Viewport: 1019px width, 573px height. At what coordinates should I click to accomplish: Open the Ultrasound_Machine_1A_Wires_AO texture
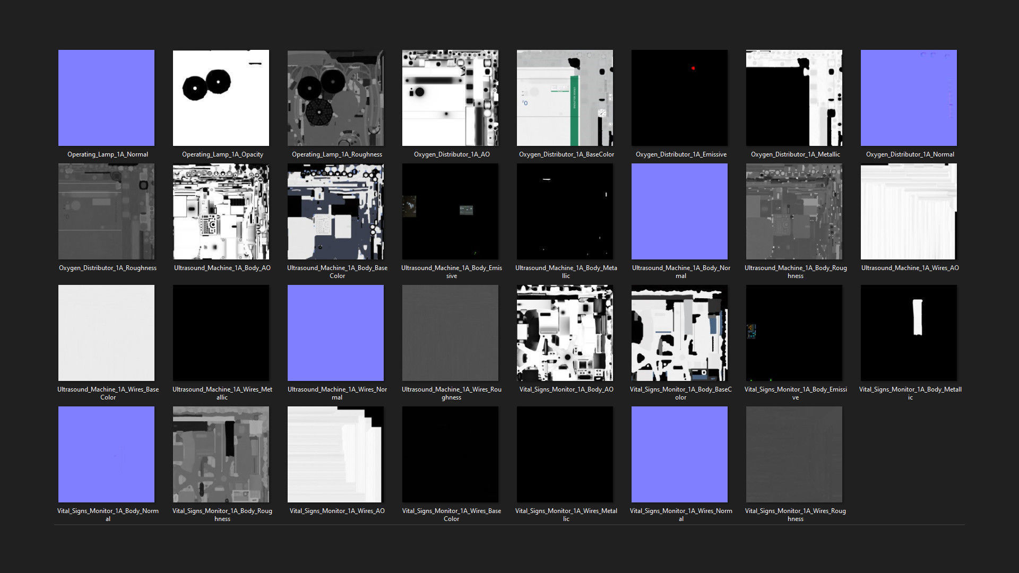tap(909, 211)
